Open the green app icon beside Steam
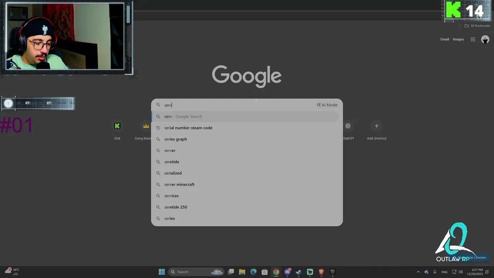 click(x=310, y=272)
